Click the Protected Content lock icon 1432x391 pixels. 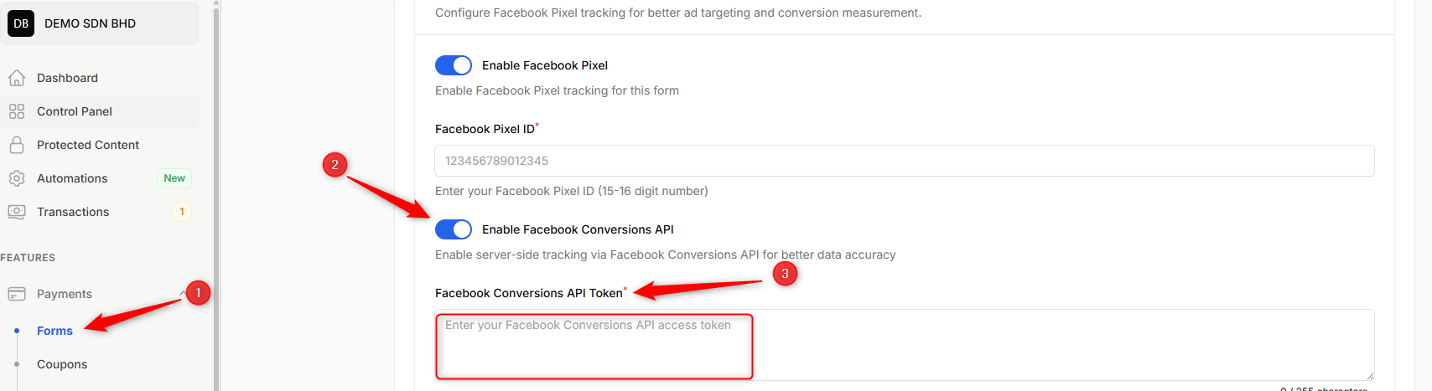(17, 145)
